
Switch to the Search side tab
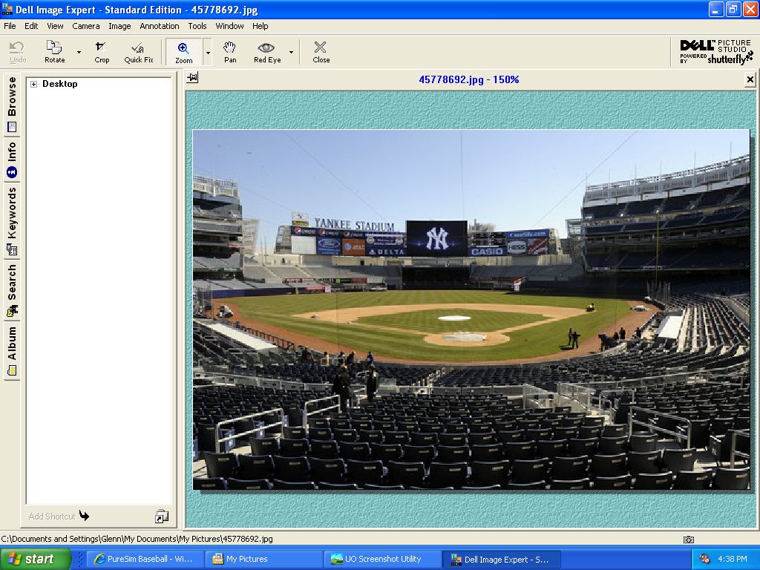click(x=12, y=290)
